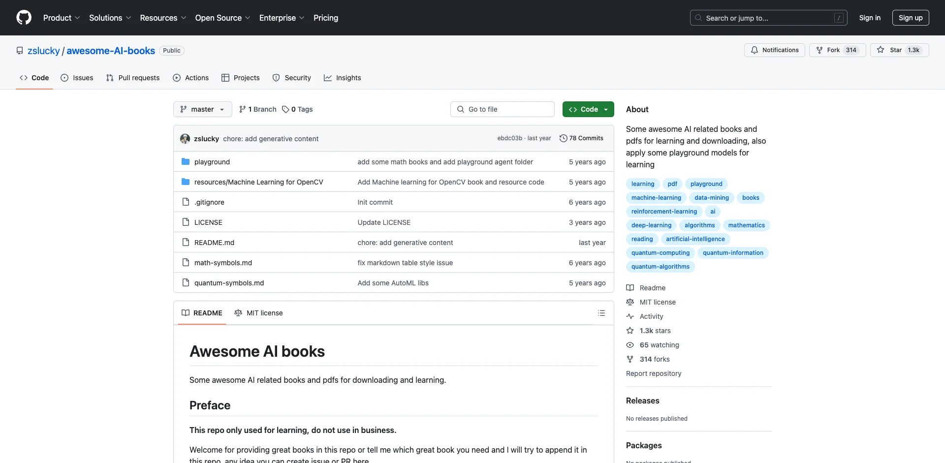Open the Packages heading link
Viewport: 945px width, 463px height.
pos(644,445)
